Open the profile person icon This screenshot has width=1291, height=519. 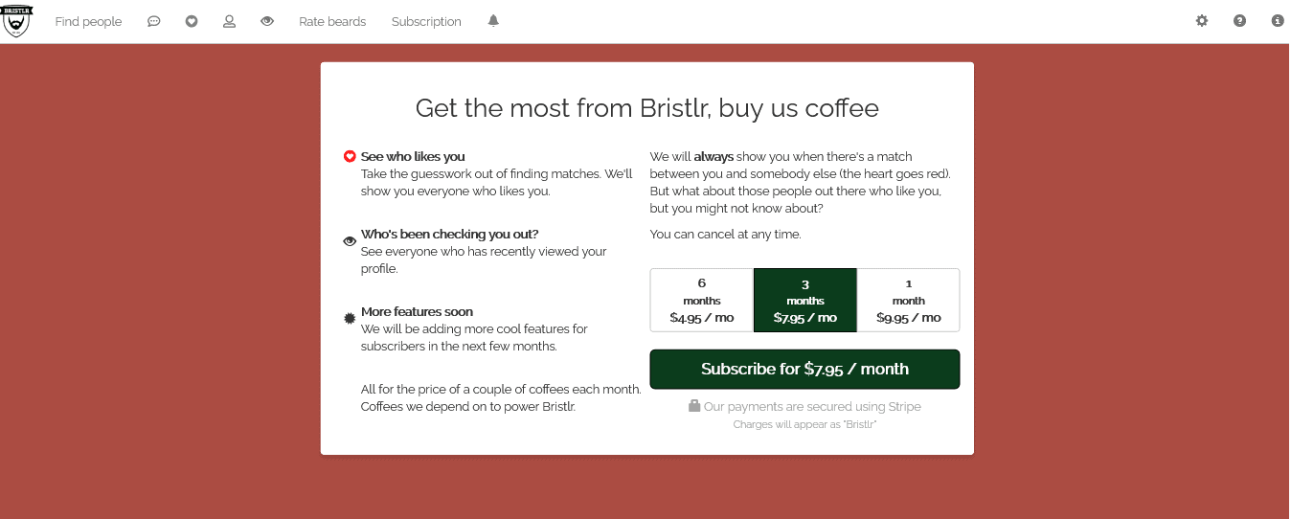(x=229, y=21)
